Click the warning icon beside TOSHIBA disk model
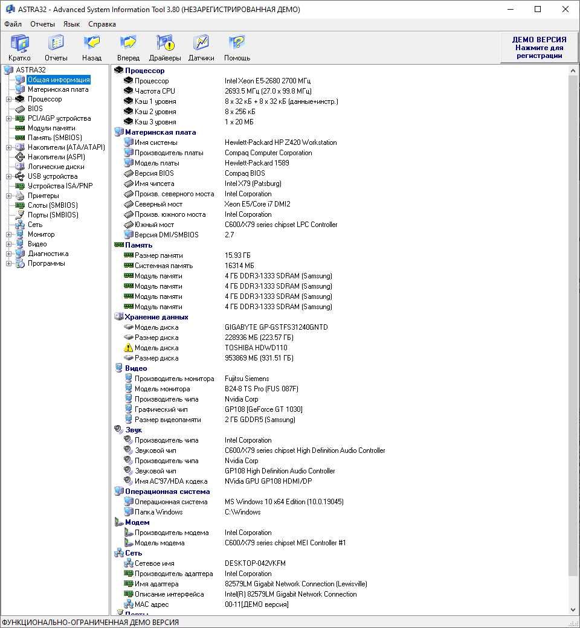The width and height of the screenshot is (580, 628). pos(128,348)
